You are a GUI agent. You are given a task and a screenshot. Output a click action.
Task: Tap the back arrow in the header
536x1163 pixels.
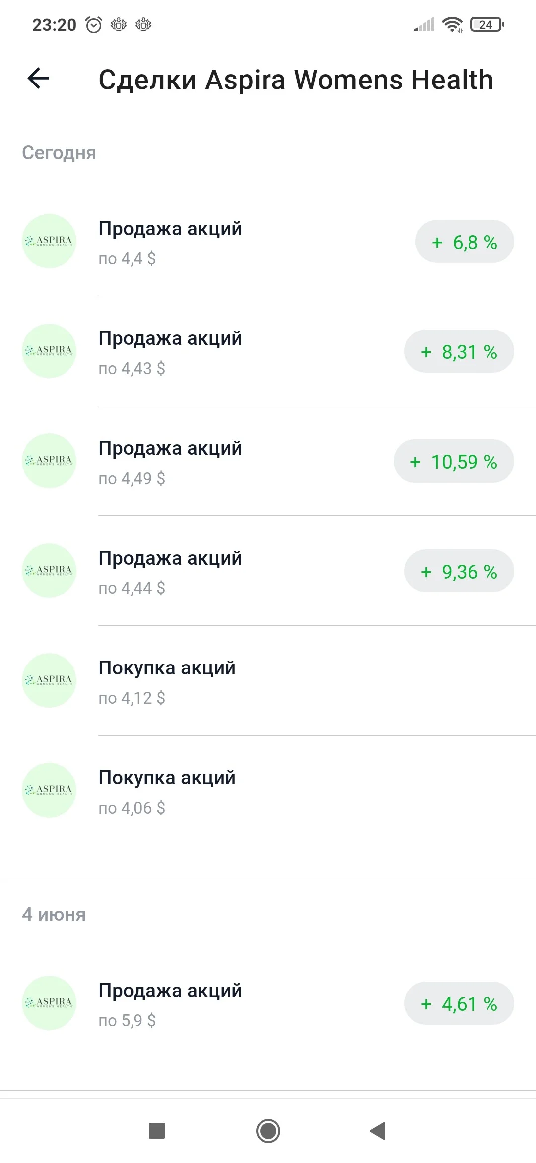pos(38,78)
